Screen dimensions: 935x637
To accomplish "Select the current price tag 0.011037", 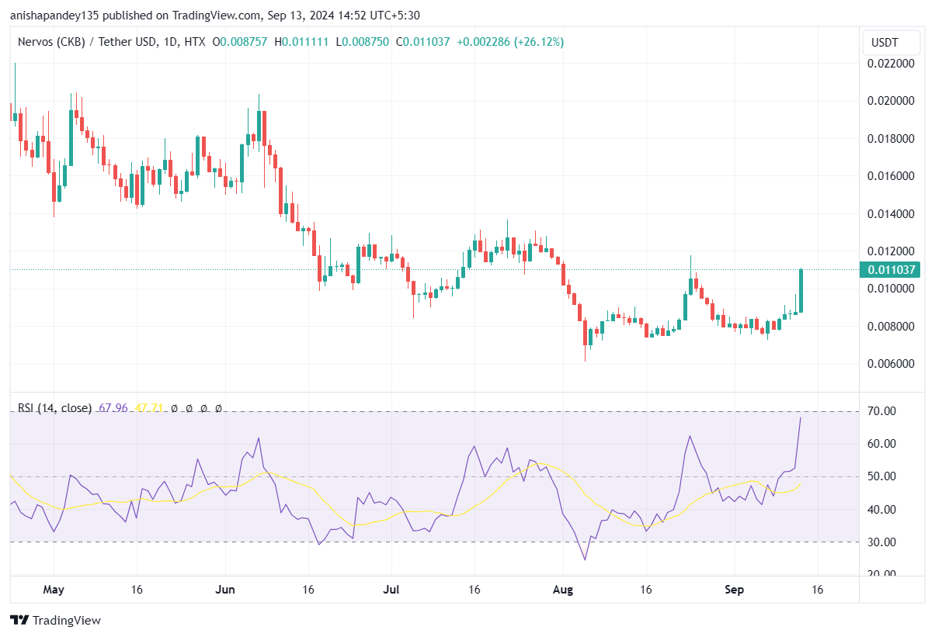I will [891, 269].
